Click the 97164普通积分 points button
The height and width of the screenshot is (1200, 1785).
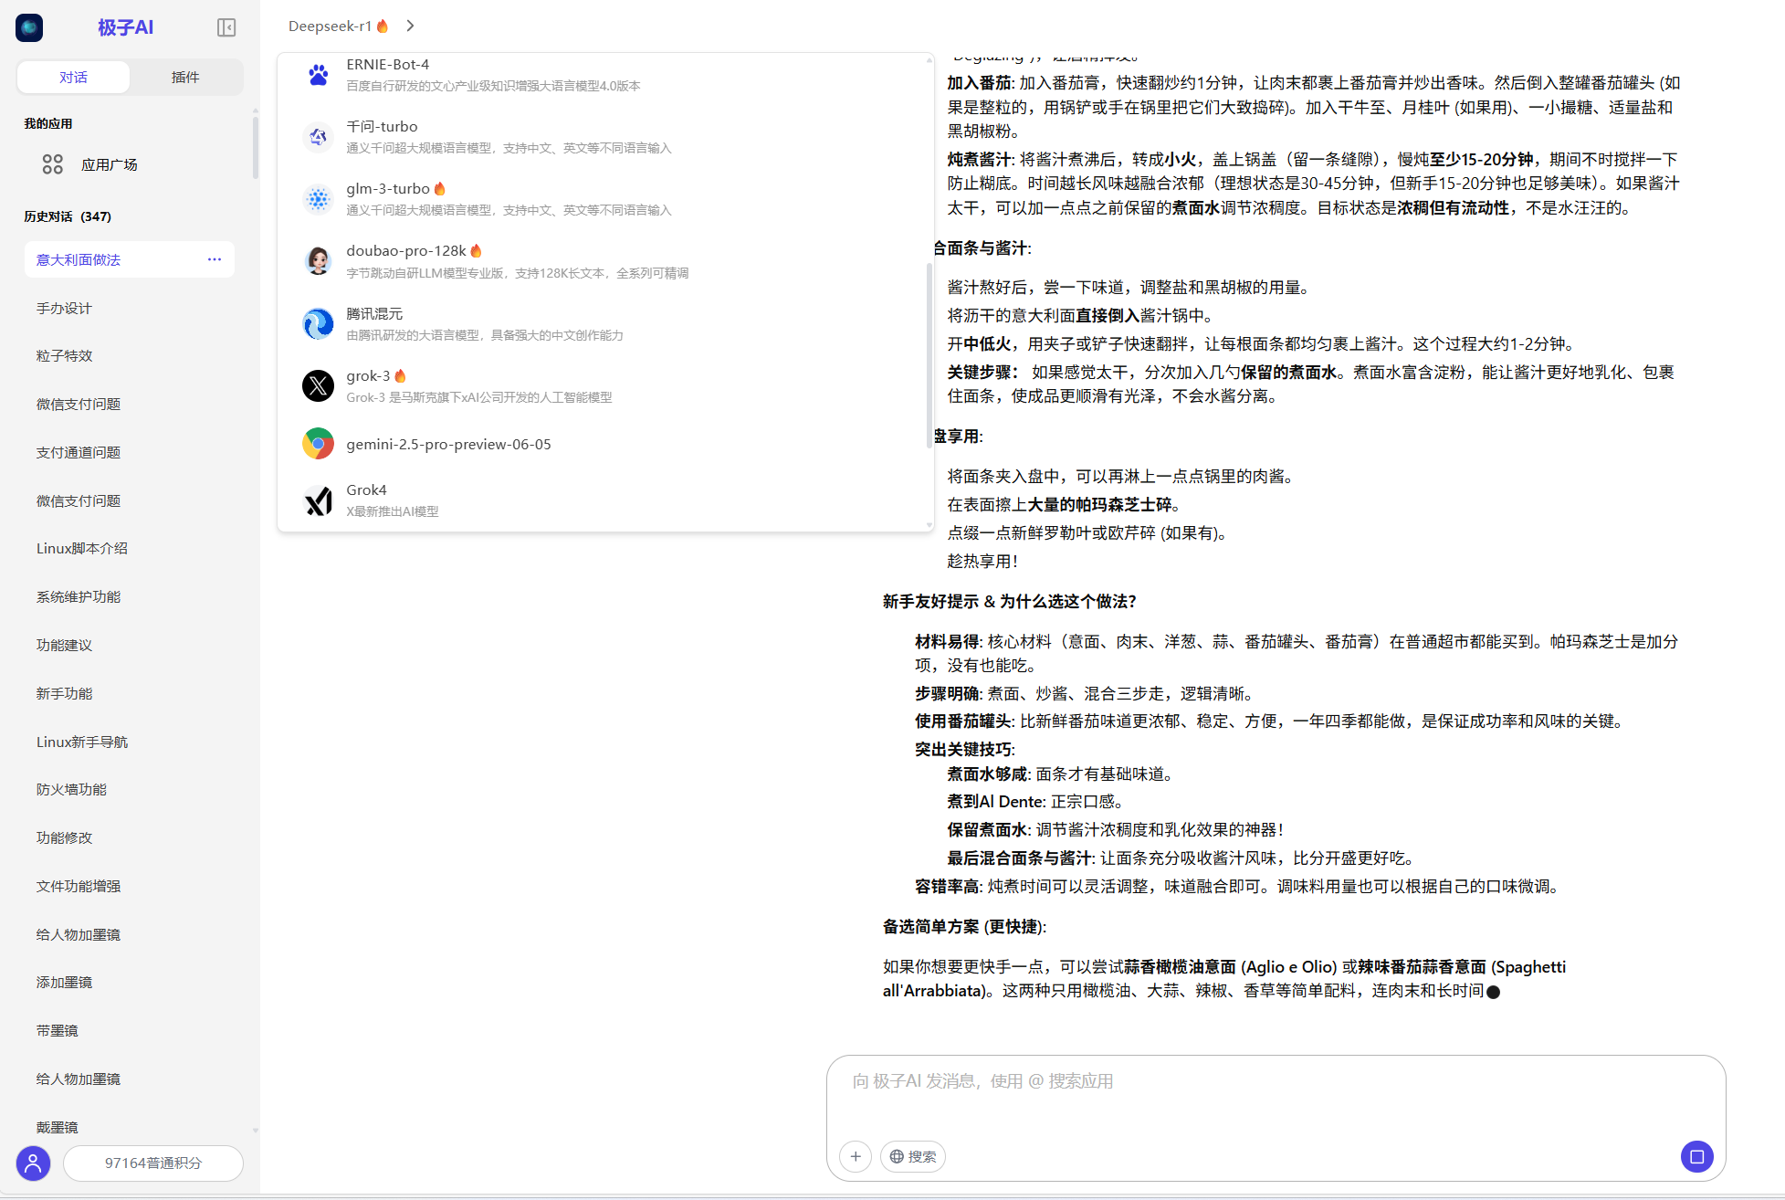(152, 1163)
